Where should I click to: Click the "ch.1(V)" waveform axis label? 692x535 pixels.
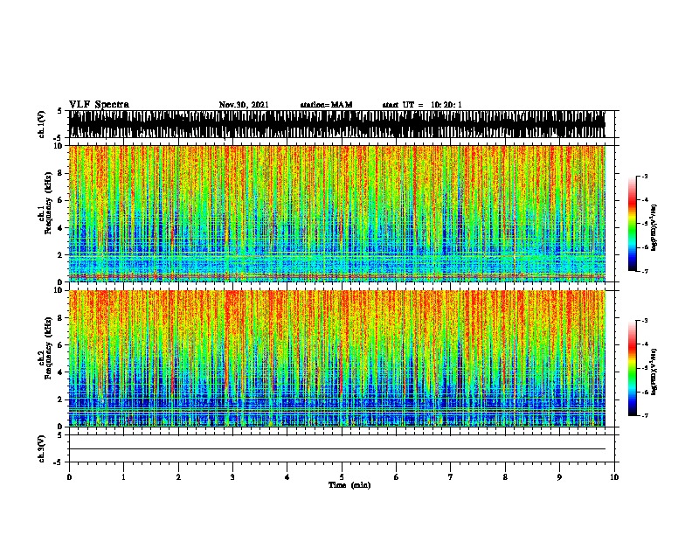point(42,124)
